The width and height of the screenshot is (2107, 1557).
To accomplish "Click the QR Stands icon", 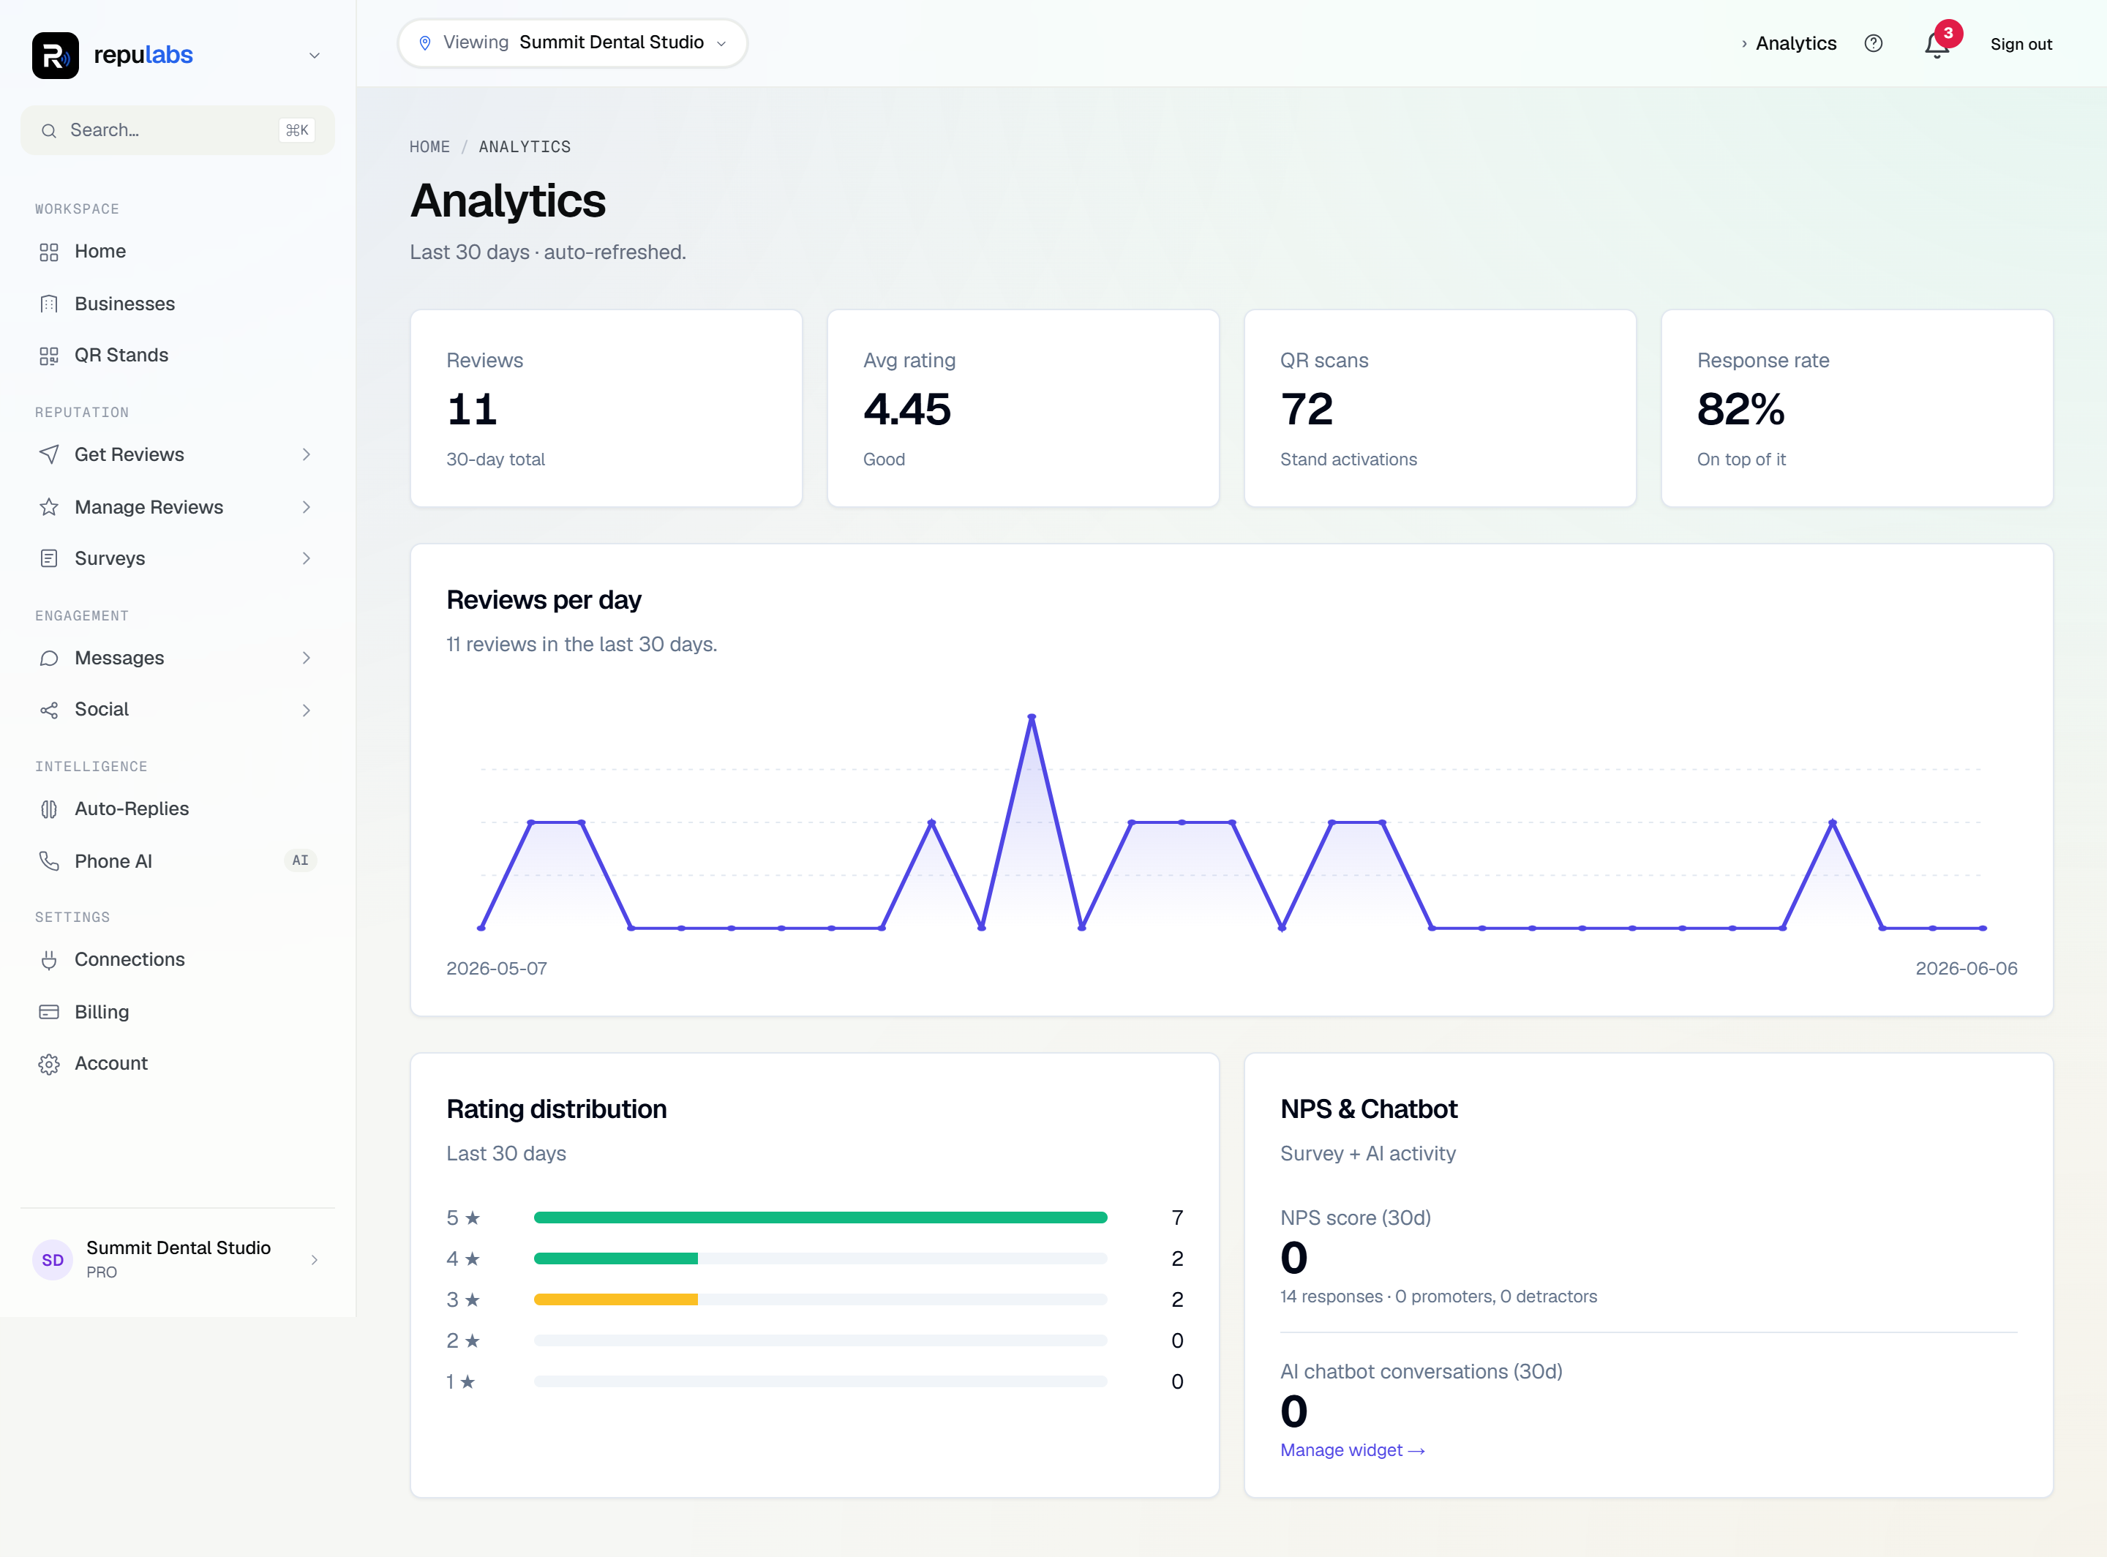I will coord(49,356).
